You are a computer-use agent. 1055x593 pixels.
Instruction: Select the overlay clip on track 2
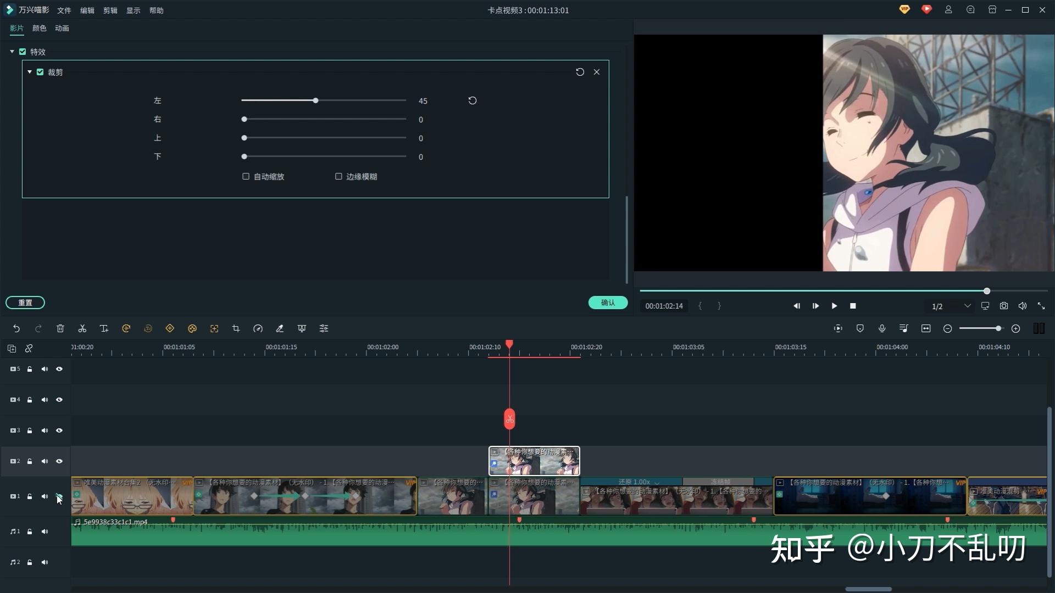tap(534, 461)
